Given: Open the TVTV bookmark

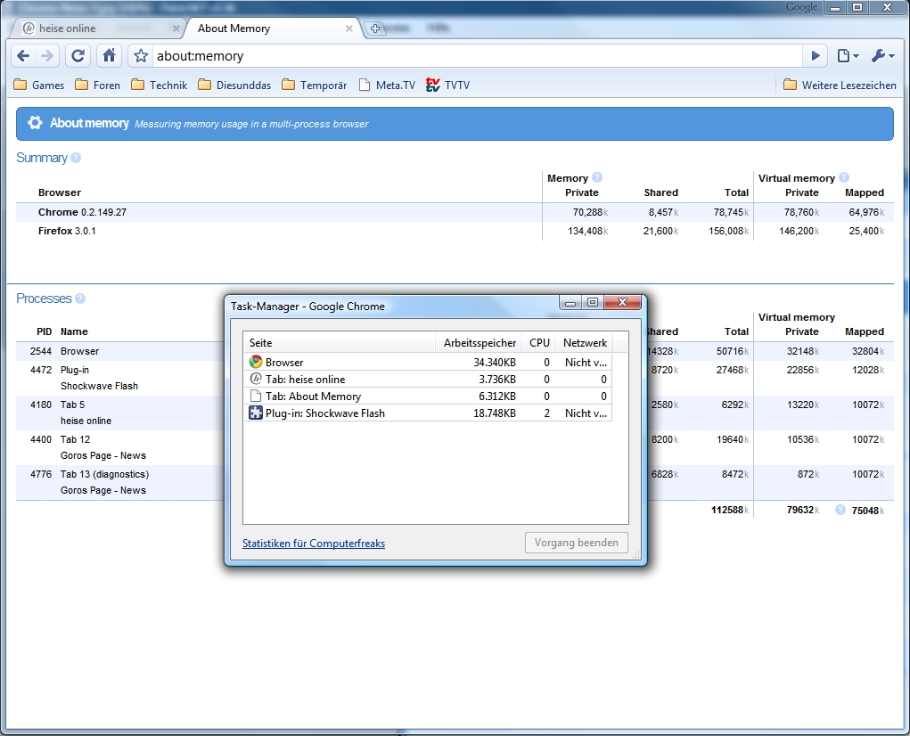Looking at the screenshot, I should point(447,86).
